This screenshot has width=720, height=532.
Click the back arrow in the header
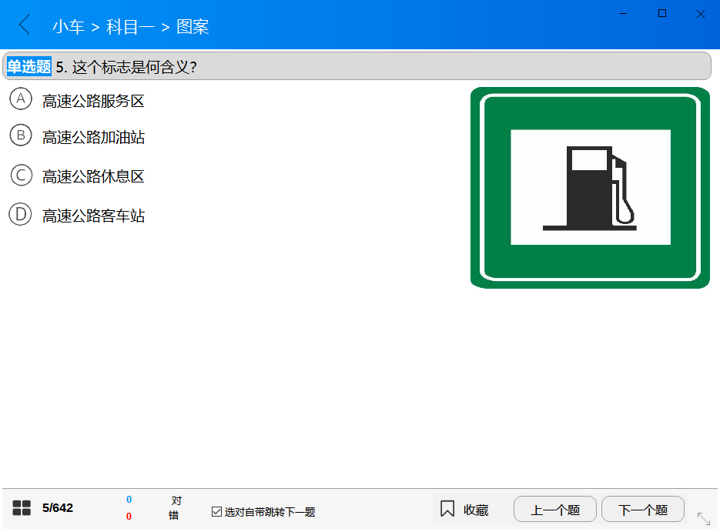coord(25,25)
